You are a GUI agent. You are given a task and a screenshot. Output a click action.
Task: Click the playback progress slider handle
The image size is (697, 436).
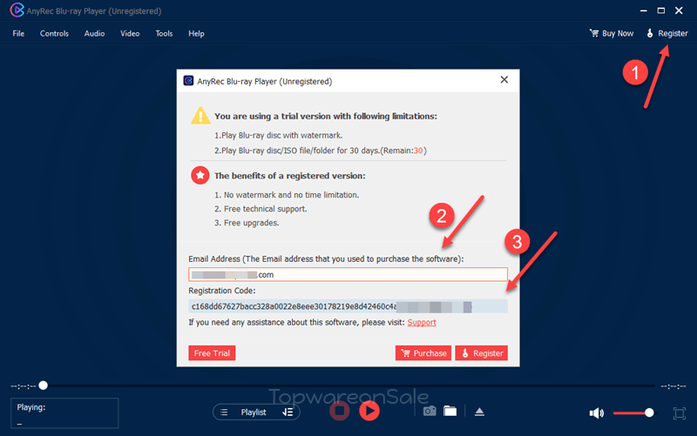click(x=43, y=386)
